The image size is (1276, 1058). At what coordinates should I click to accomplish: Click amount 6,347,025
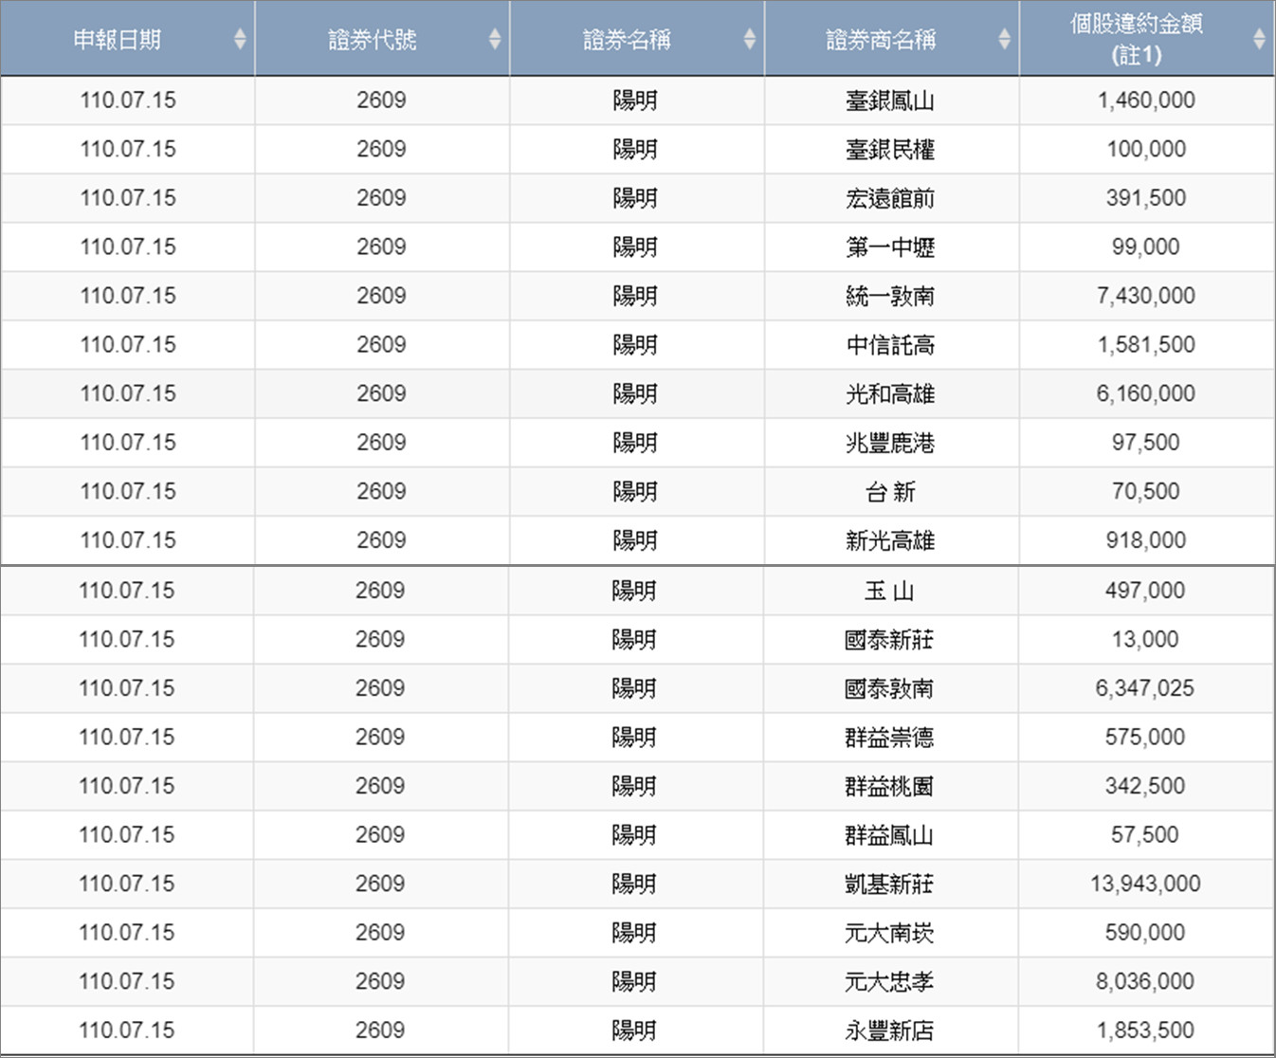tap(1145, 687)
